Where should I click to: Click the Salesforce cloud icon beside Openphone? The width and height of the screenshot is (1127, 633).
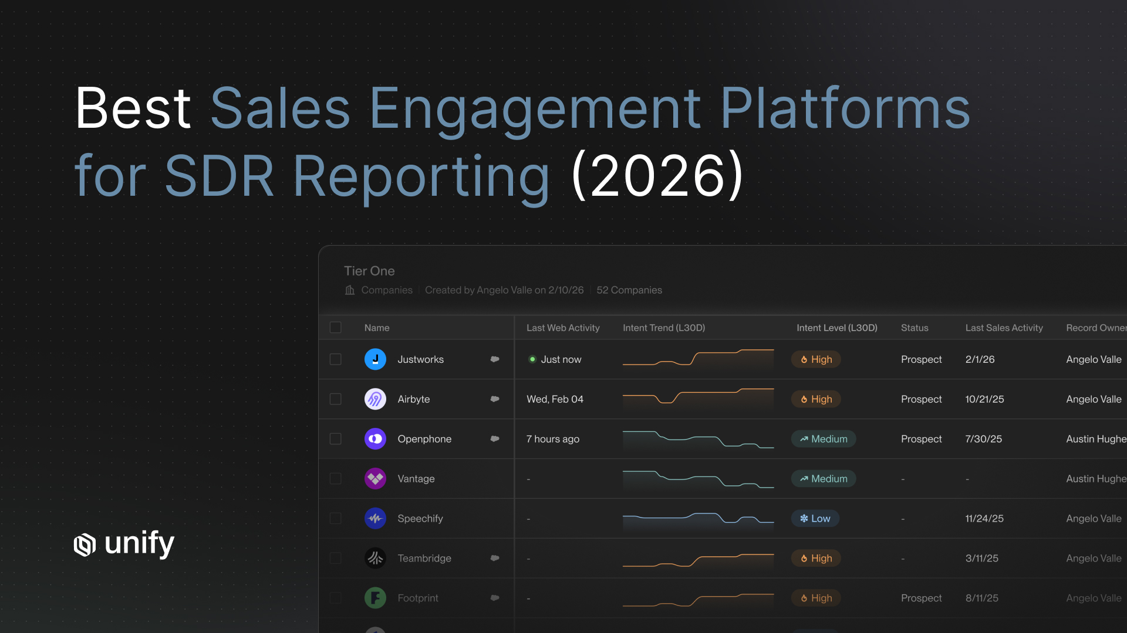[495, 439]
